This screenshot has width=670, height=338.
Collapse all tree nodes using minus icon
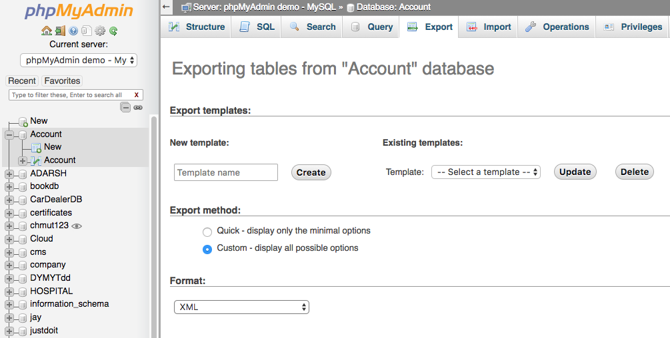[x=125, y=107]
